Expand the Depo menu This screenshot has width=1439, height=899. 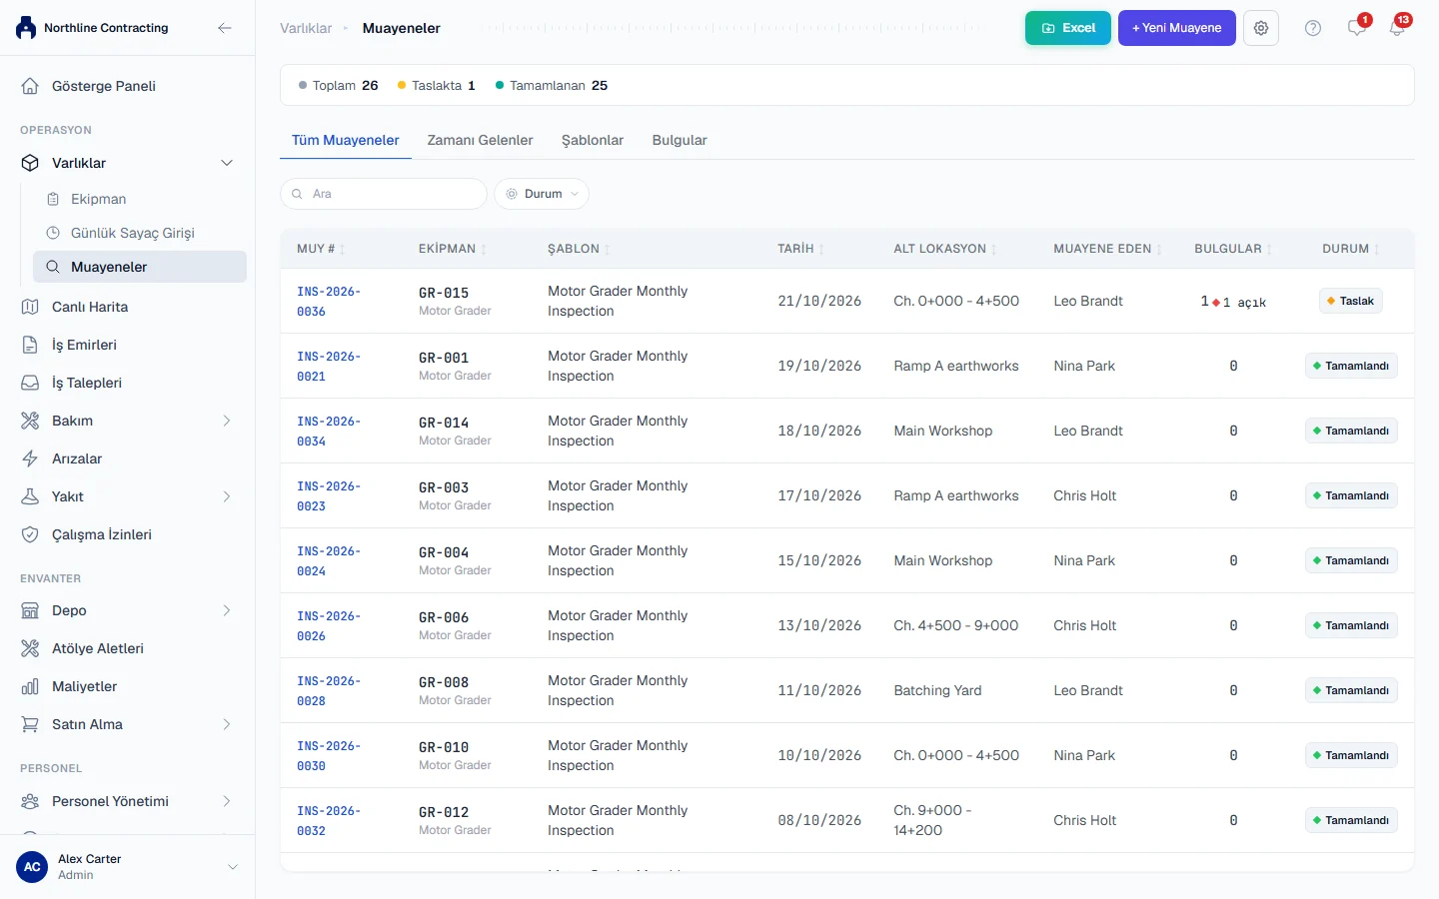(x=227, y=610)
